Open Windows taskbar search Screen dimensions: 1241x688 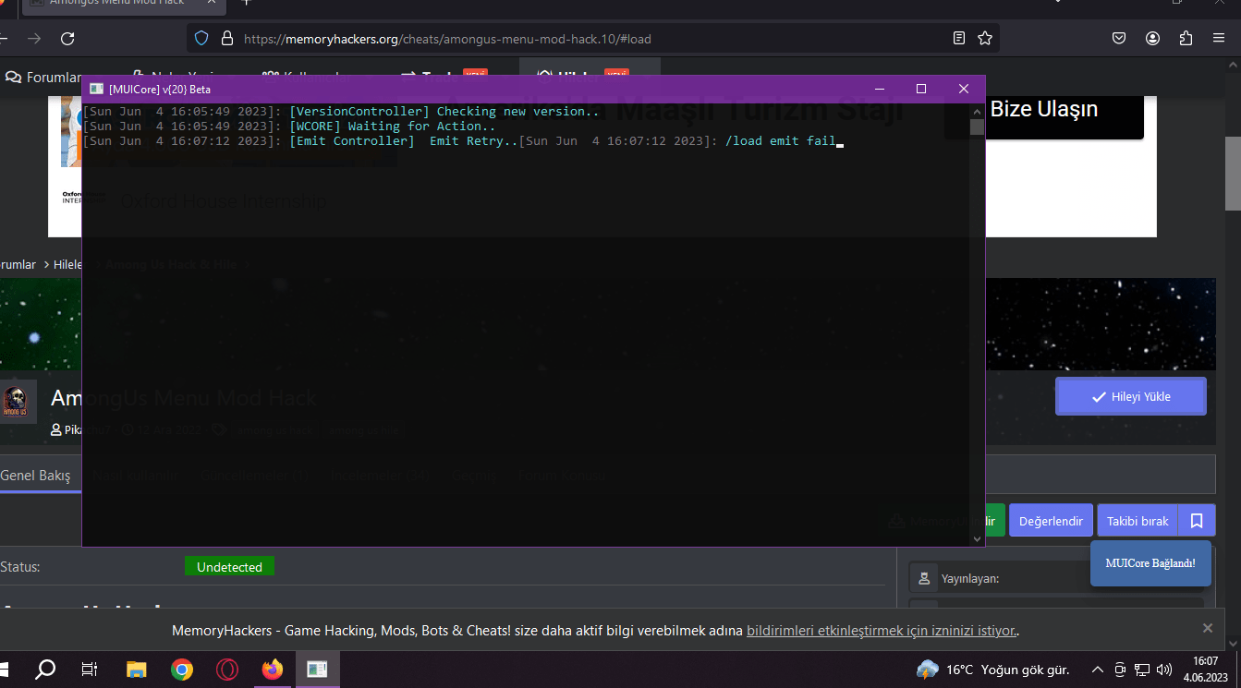coord(45,670)
